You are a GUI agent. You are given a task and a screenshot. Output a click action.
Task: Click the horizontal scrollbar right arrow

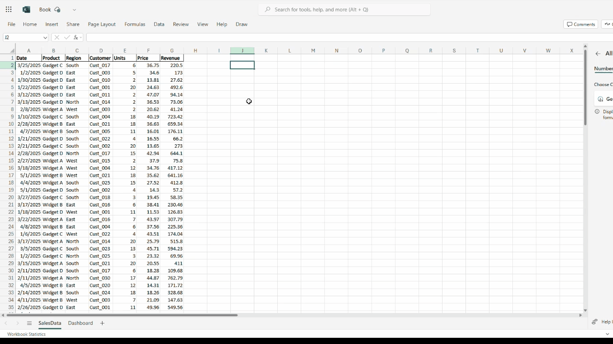(x=580, y=315)
